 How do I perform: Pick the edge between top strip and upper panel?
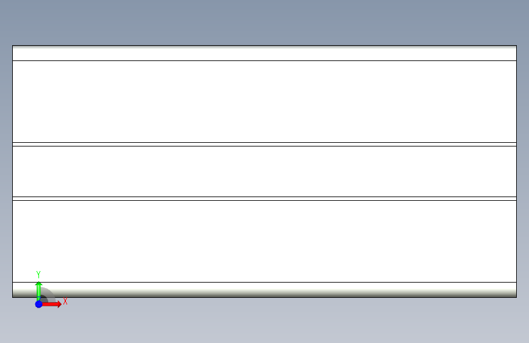click(265, 61)
